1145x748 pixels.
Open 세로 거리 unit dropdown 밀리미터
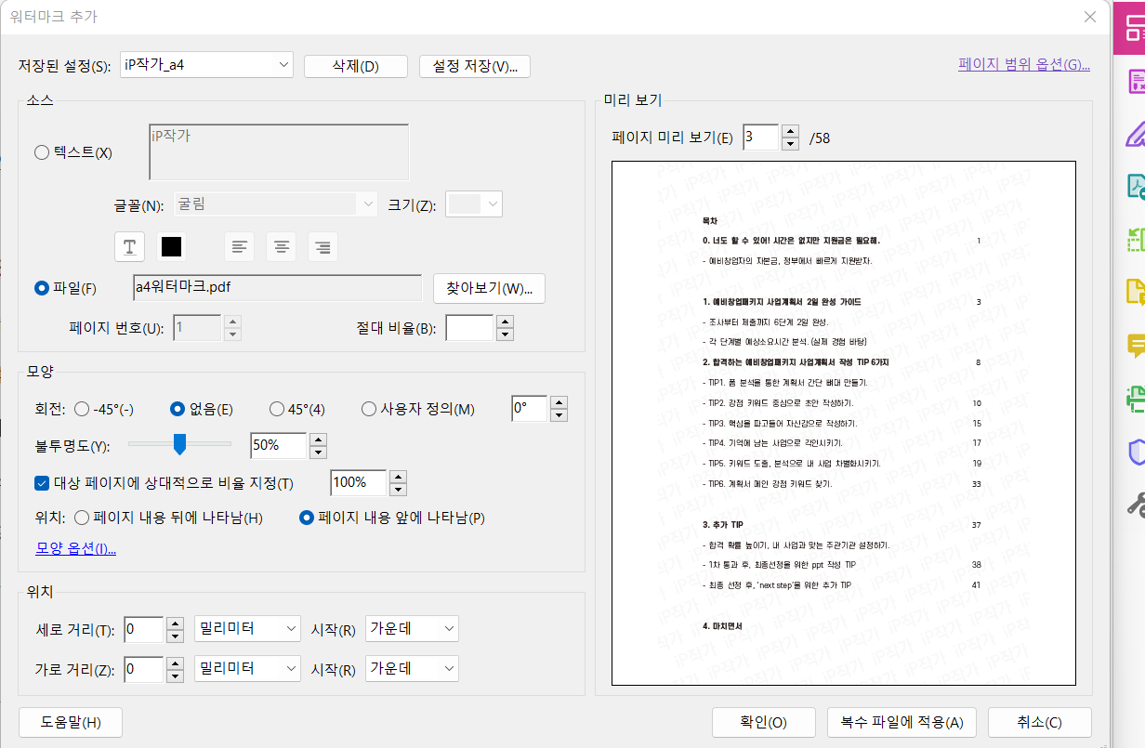click(x=247, y=629)
